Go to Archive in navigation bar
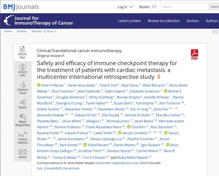Image resolution: width=219 pixels, height=176 pixels. pyautogui.click(x=193, y=21)
